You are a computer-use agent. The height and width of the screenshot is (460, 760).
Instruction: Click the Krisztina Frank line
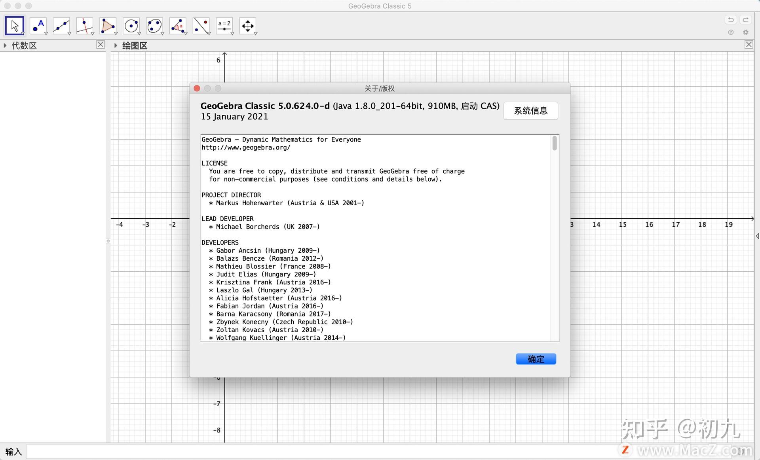pyautogui.click(x=270, y=282)
